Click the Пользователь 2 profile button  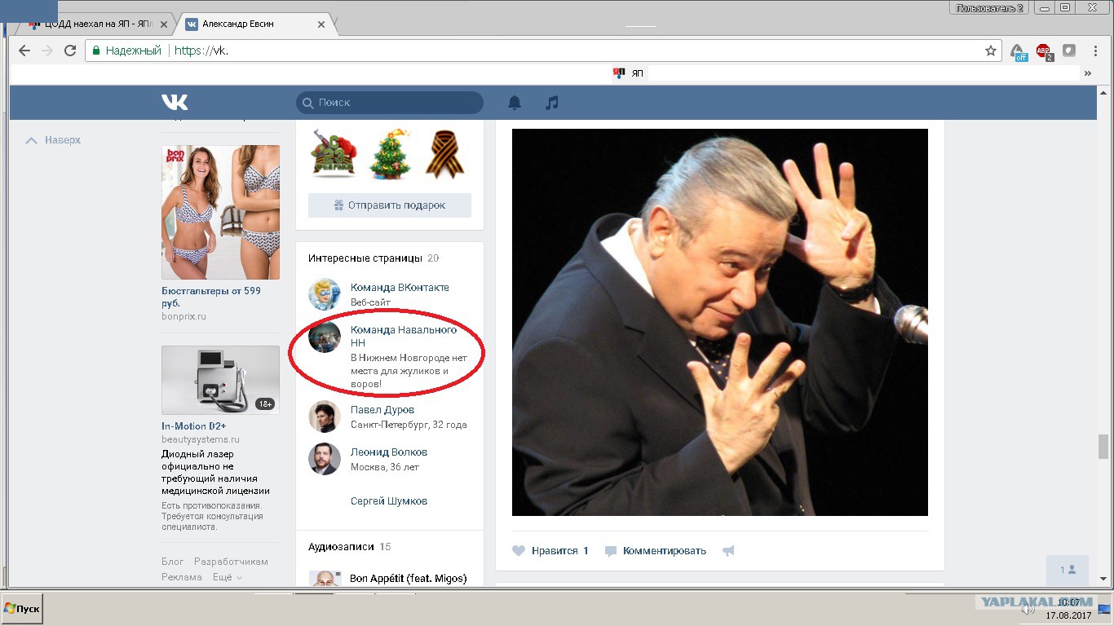[991, 7]
